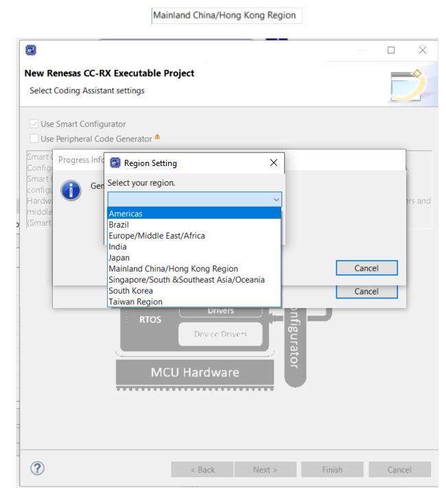
Task: Choose South Korea from the list
Action: point(194,290)
